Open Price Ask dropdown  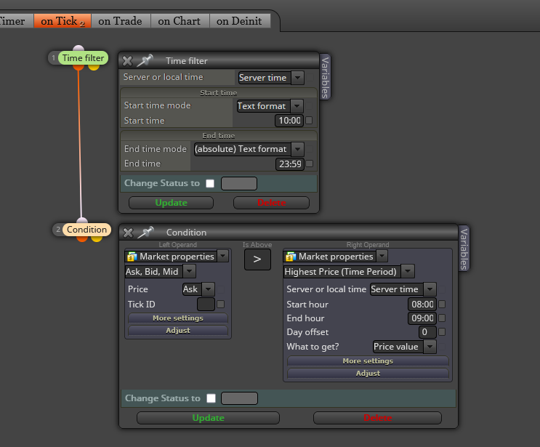click(x=198, y=289)
